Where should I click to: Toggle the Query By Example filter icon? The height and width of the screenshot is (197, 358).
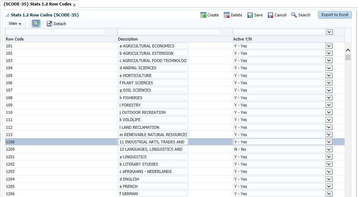tap(36, 24)
